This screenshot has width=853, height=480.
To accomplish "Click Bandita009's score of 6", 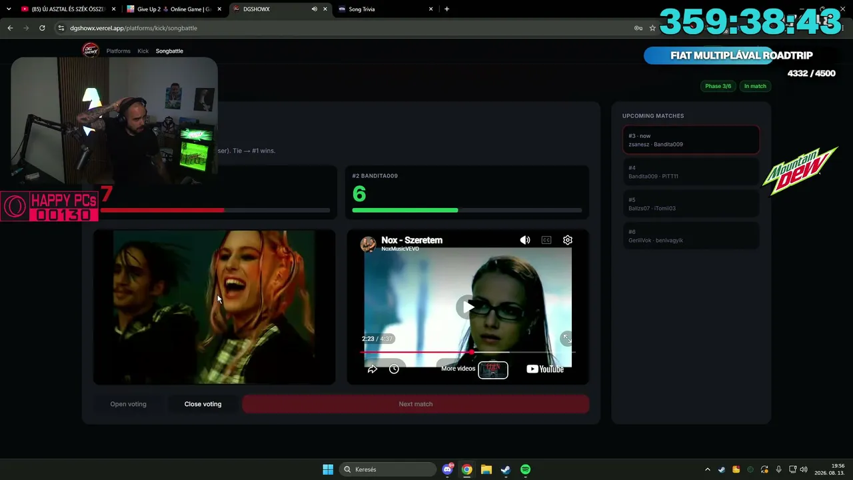I will click(359, 194).
